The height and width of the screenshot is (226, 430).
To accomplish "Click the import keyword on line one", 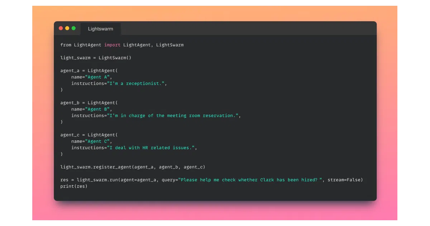I will [x=112, y=45].
